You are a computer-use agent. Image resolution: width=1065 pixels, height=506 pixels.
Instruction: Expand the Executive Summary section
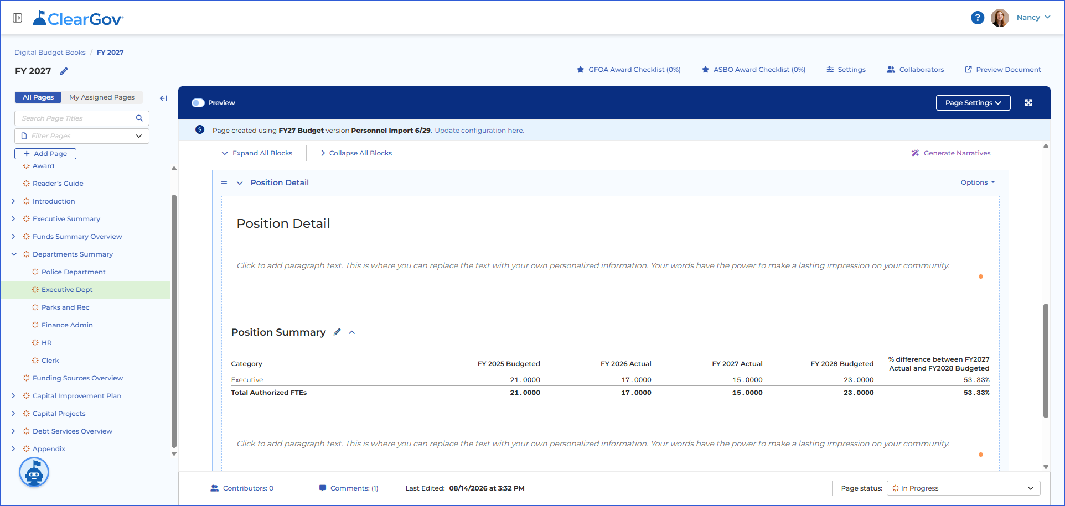click(13, 219)
